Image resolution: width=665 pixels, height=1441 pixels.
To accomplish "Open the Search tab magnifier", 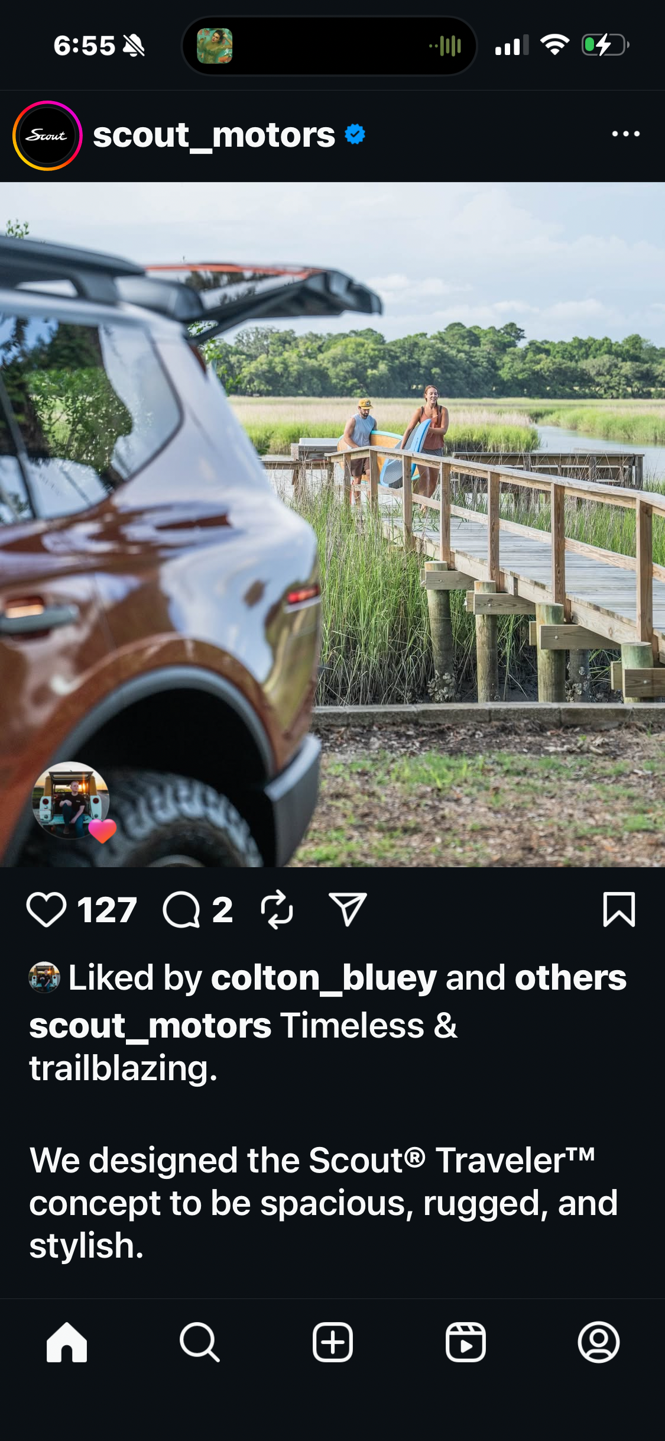I will 200,1342.
